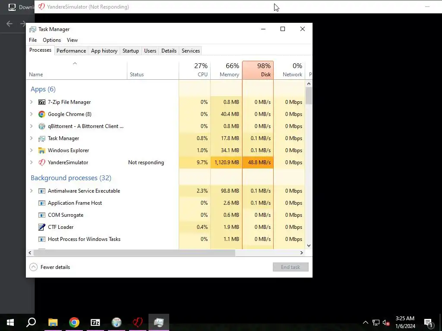Click the network status tray icon

(376, 322)
